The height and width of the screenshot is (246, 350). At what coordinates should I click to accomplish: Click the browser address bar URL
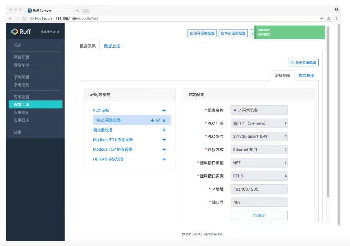coord(76,18)
